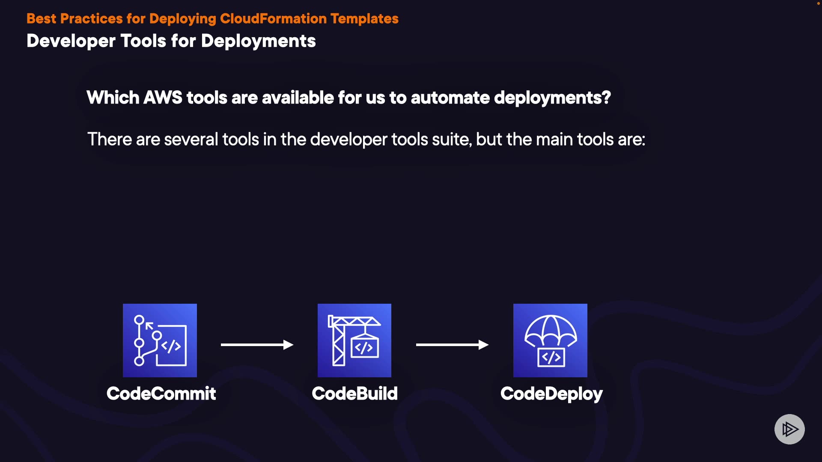822x462 pixels.
Task: Click the code brackets container hanging from crane
Action: pos(365,347)
